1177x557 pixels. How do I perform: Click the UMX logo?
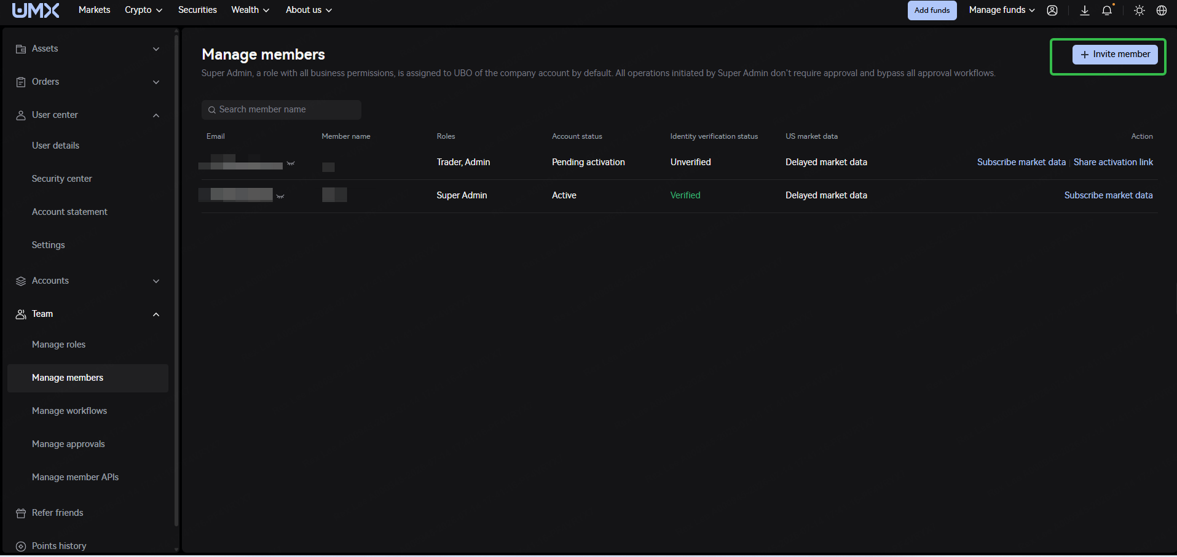pyautogui.click(x=36, y=10)
